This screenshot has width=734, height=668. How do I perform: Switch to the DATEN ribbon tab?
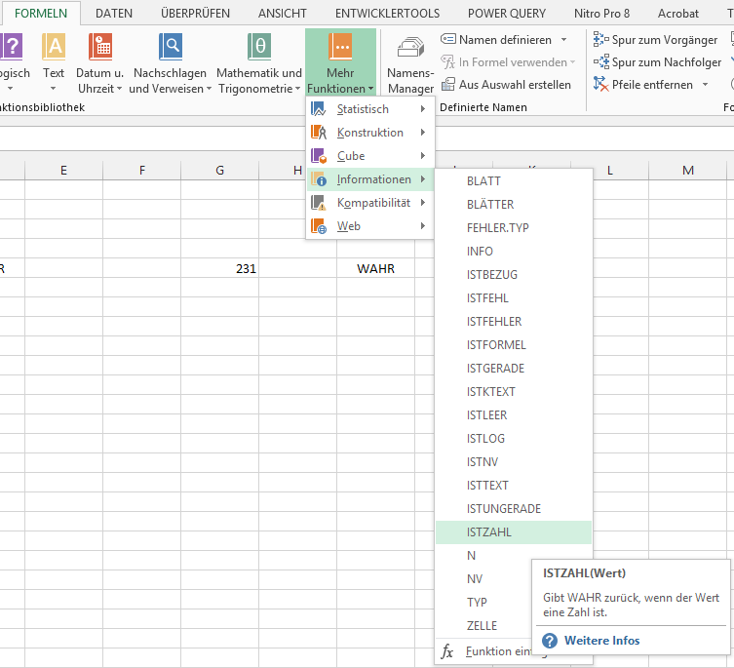(x=114, y=14)
